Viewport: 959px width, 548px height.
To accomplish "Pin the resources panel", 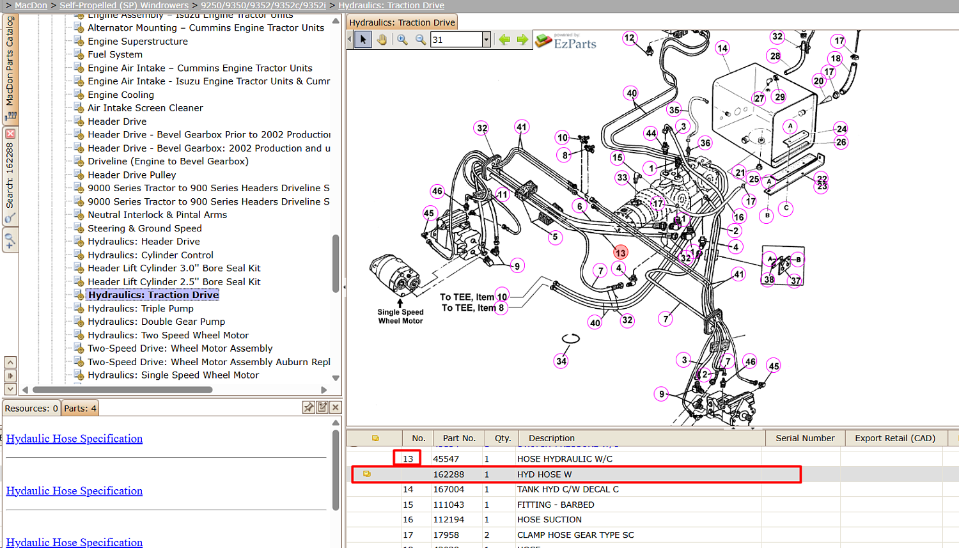I will click(309, 407).
